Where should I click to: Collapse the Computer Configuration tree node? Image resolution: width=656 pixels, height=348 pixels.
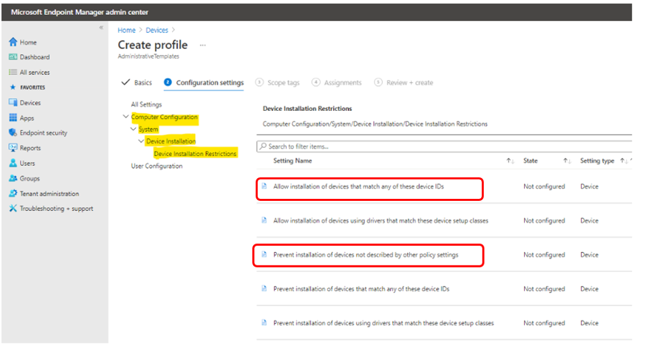[126, 116]
